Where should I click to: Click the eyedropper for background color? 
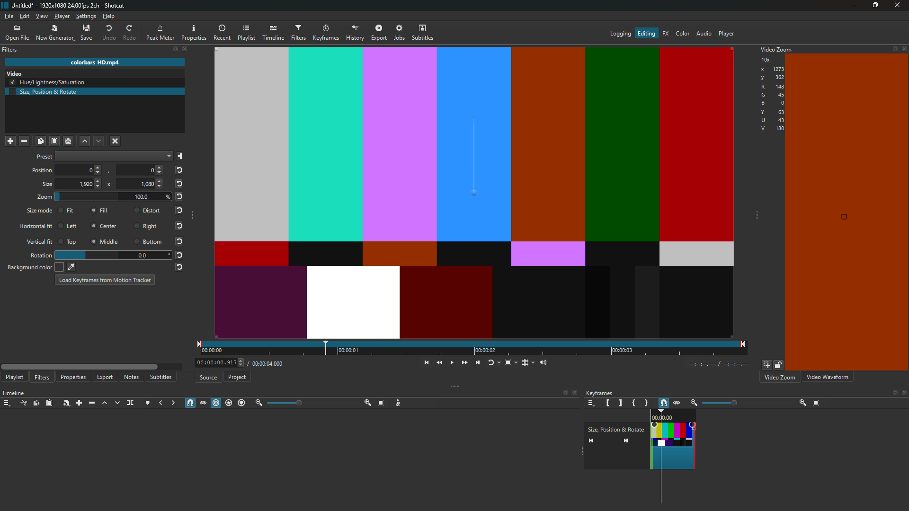pyautogui.click(x=71, y=267)
